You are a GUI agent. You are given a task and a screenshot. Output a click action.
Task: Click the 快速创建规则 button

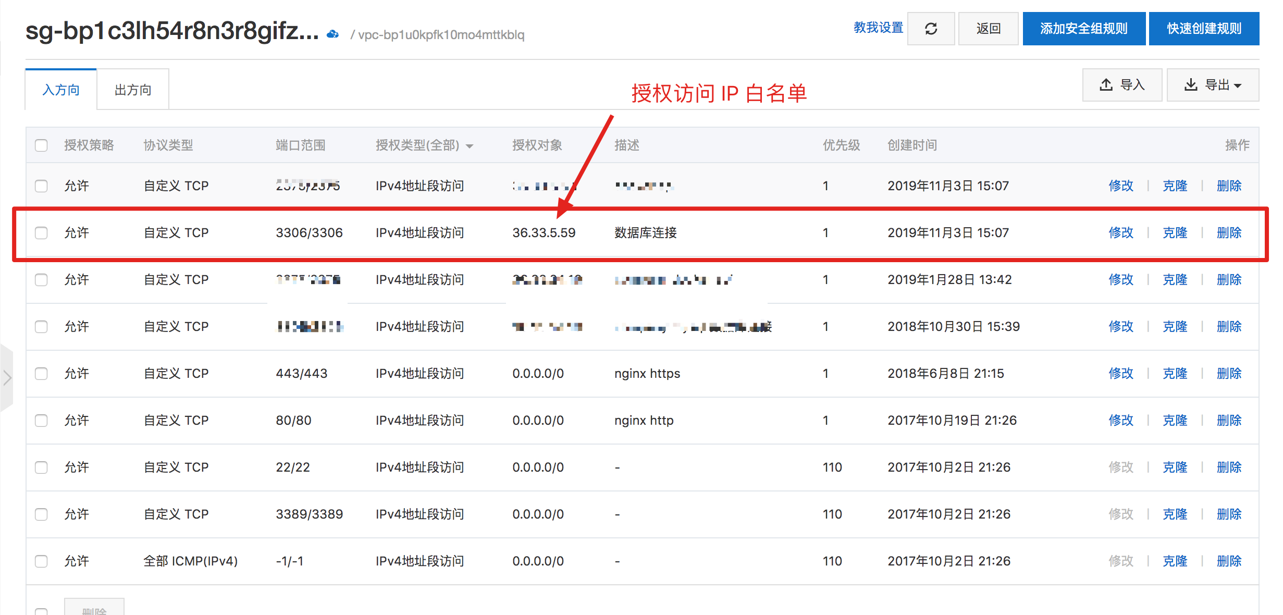(1204, 29)
